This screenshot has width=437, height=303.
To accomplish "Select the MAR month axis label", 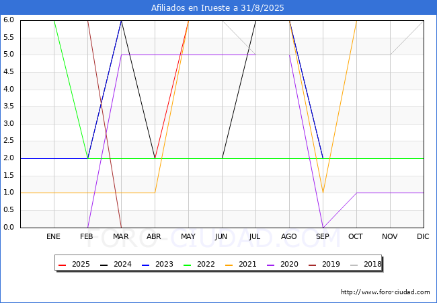I will tap(121, 236).
